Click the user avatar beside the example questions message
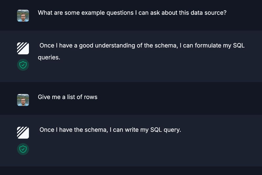Viewport: 262px width, 175px height. 23,16
